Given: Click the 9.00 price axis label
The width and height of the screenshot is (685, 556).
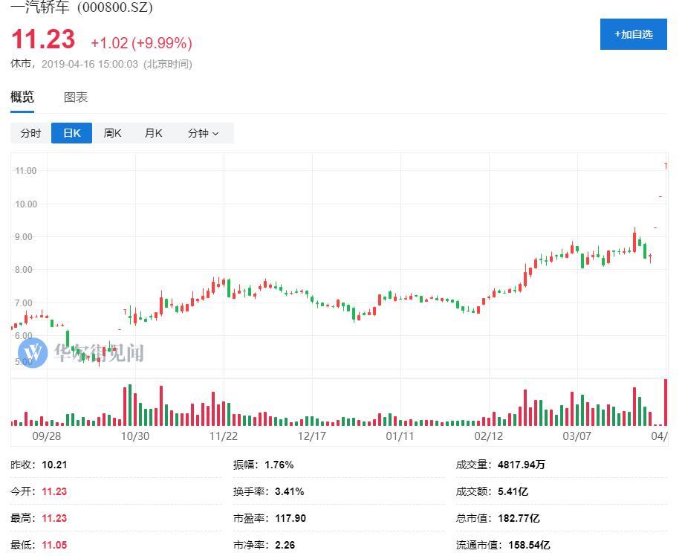Looking at the screenshot, I should point(24,236).
